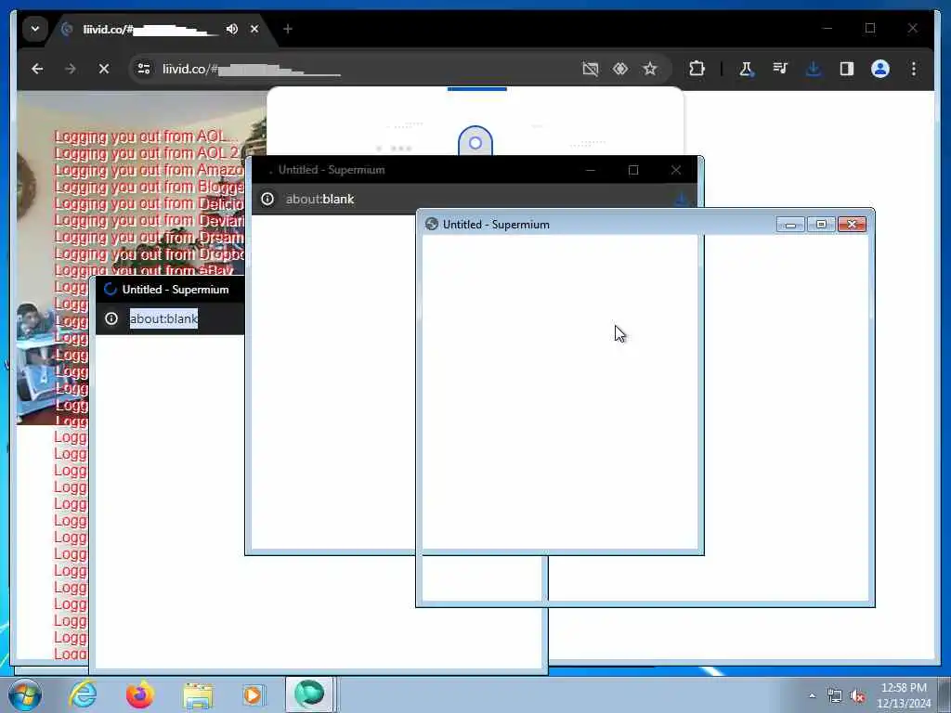
Task: Open site information icon beside liivid.co address
Action: click(x=144, y=69)
